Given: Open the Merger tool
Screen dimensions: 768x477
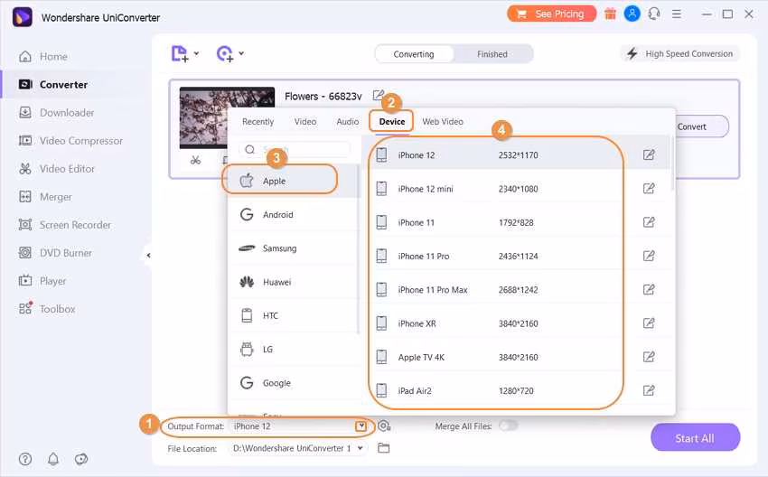Looking at the screenshot, I should [45, 197].
